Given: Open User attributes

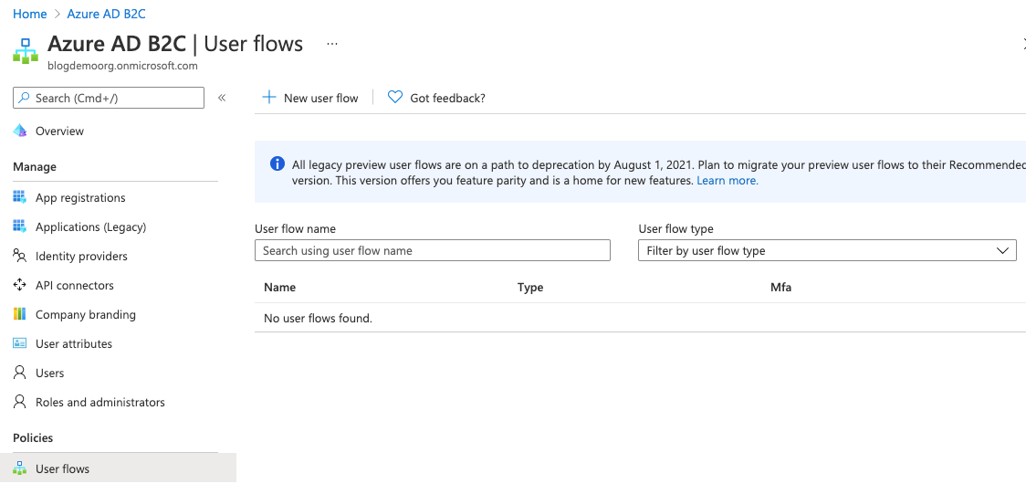Looking at the screenshot, I should click(74, 344).
